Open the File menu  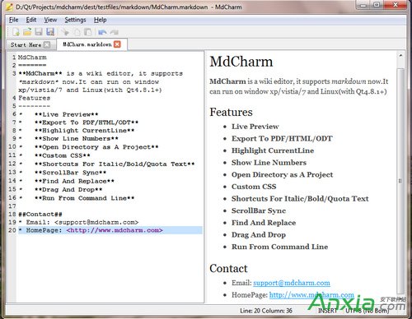13,20
